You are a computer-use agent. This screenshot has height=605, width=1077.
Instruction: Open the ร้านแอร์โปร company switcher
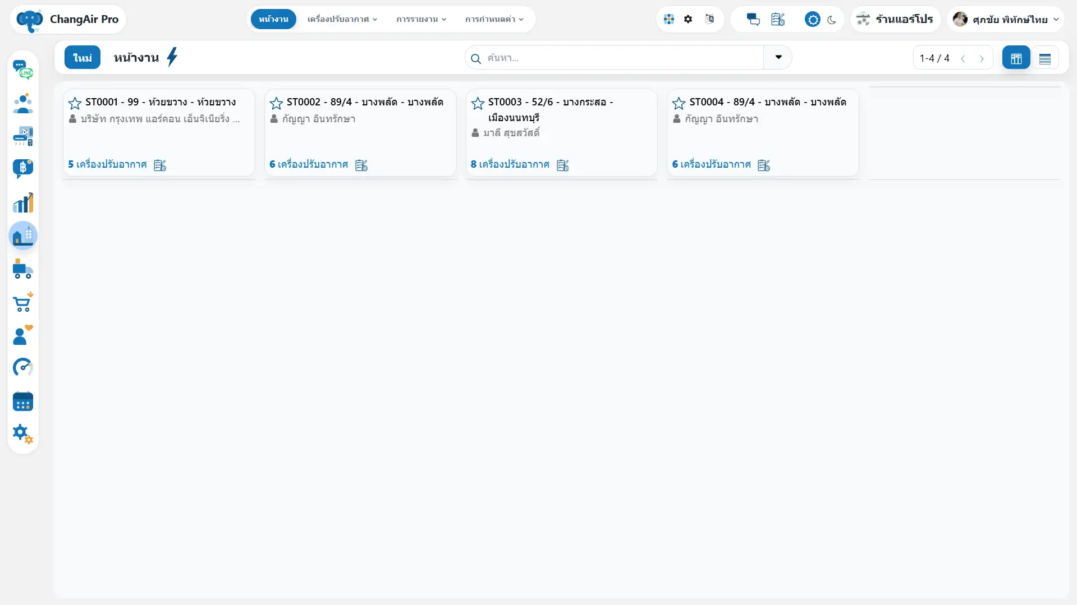(896, 19)
